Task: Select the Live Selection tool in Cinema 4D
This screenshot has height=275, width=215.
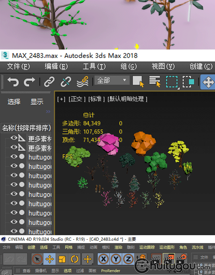Action: (37, 259)
